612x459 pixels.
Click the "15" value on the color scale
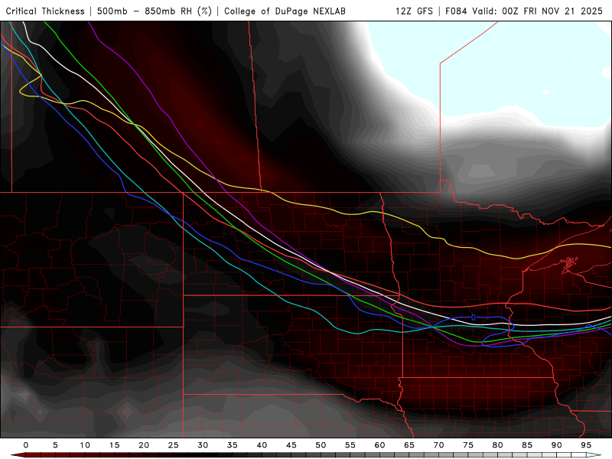pos(114,445)
